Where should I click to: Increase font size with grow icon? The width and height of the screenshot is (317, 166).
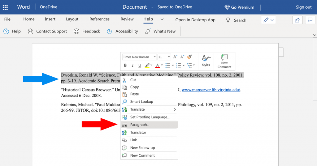175,57
